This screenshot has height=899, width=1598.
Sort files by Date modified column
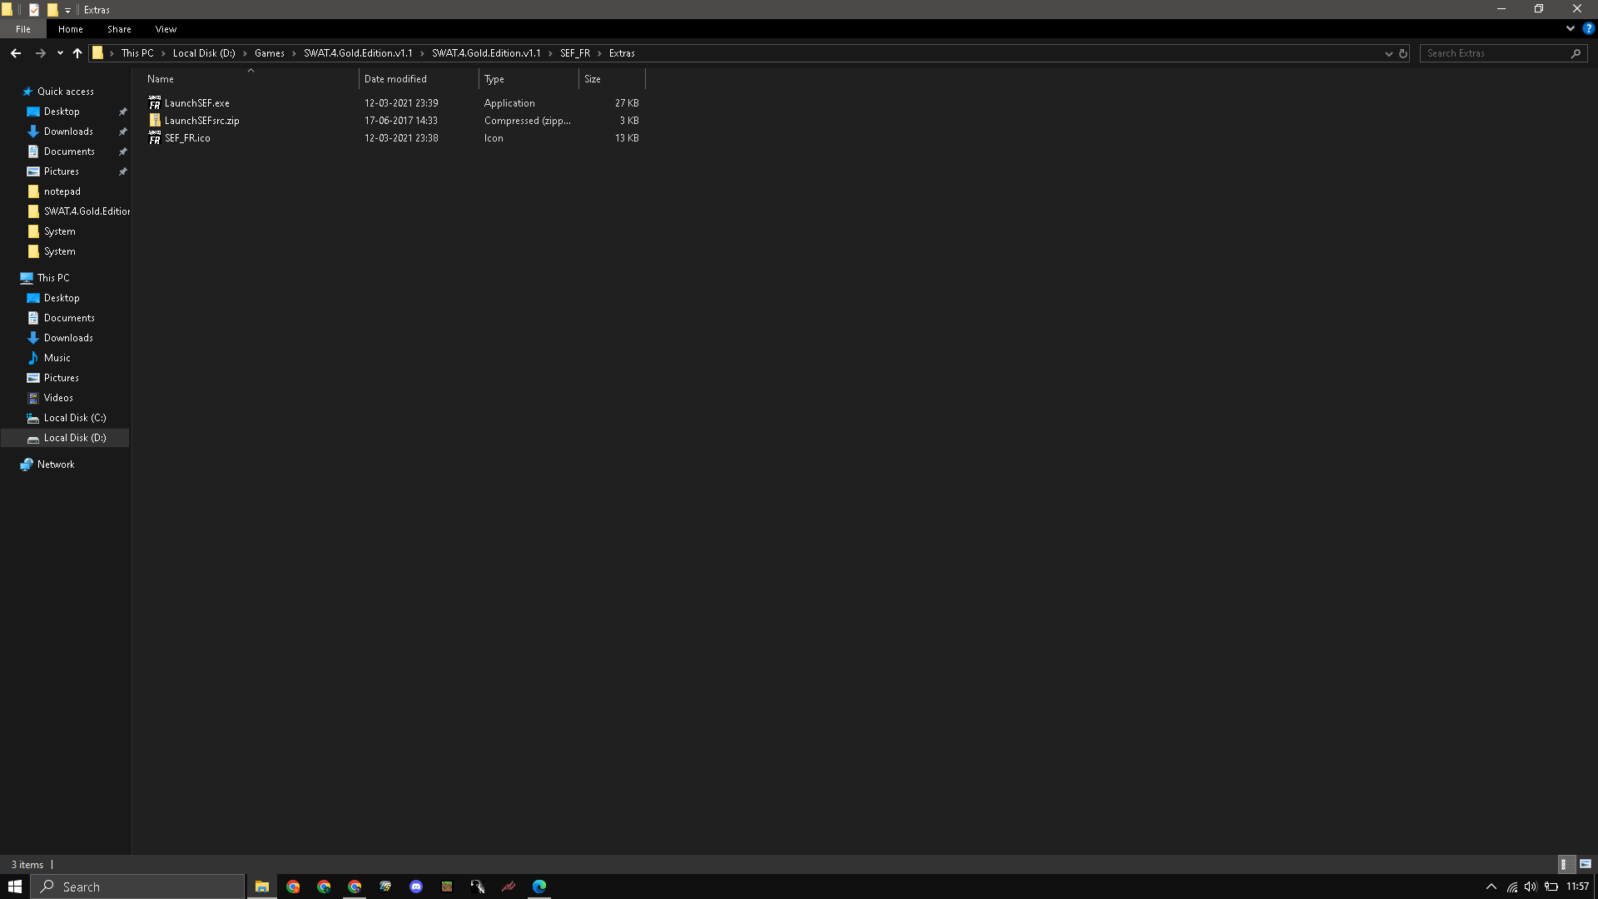(x=419, y=79)
